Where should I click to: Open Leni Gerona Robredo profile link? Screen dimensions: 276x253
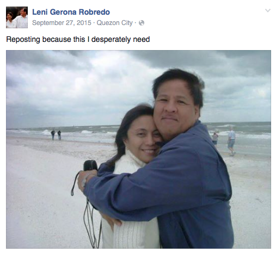pyautogui.click(x=71, y=12)
